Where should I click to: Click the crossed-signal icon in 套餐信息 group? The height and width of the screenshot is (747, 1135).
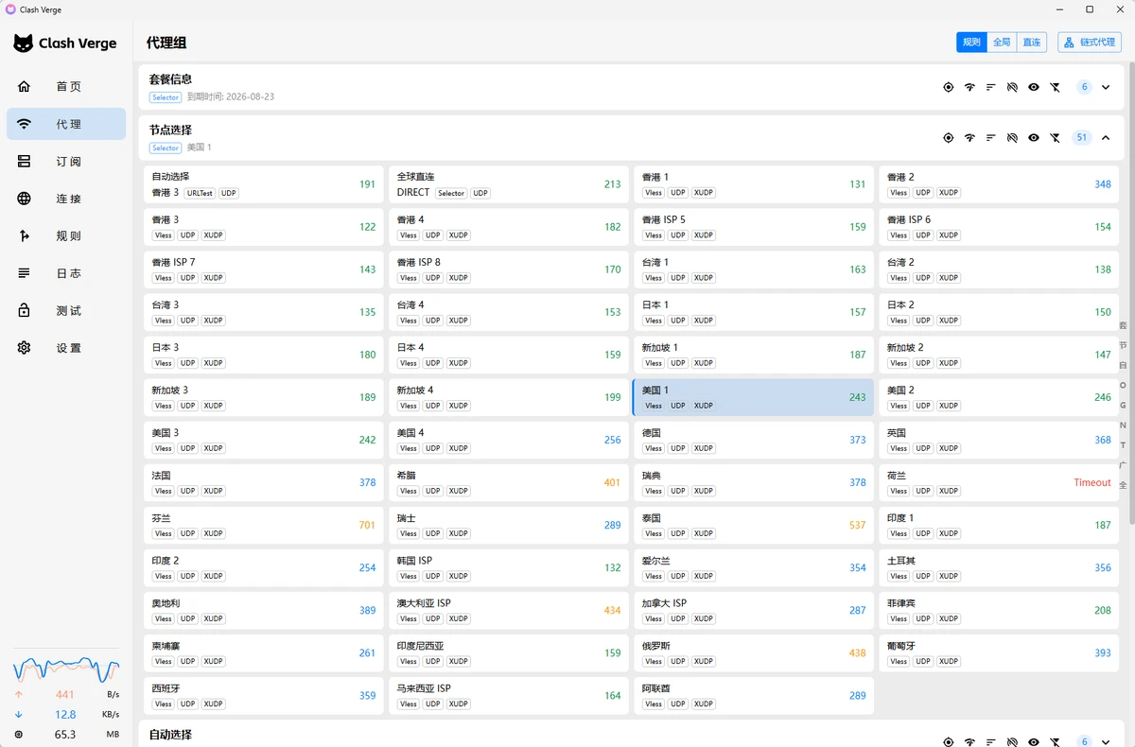[x=1012, y=87]
